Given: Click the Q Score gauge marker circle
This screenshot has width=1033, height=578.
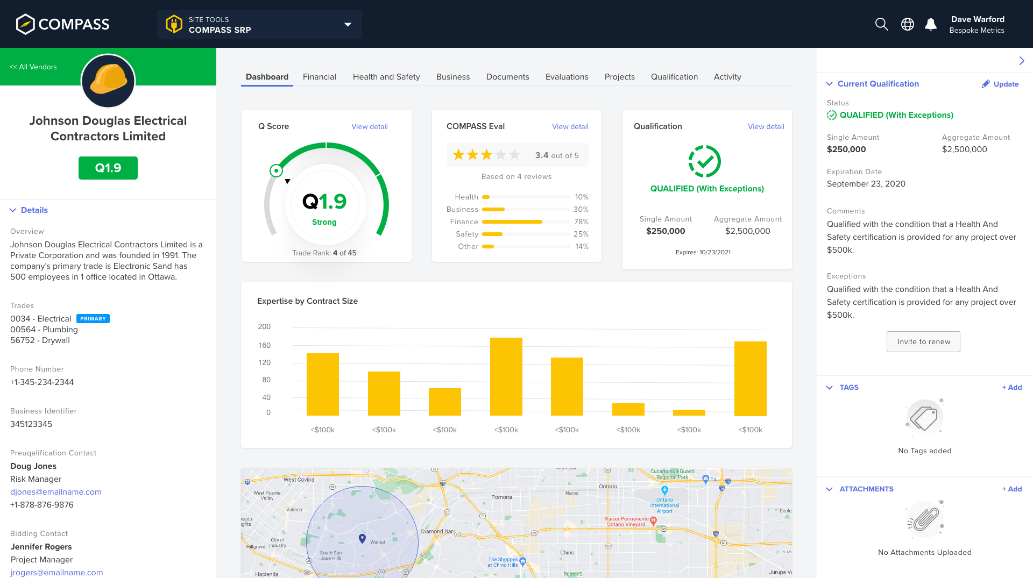Looking at the screenshot, I should 276,171.
